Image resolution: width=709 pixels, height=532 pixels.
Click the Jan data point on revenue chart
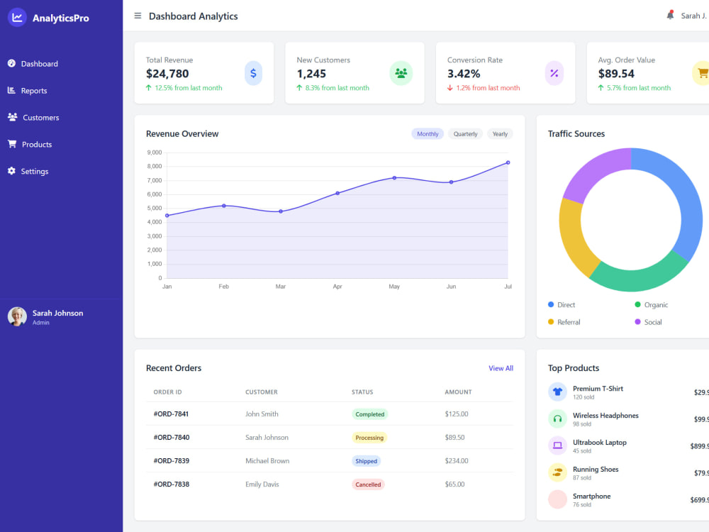click(x=167, y=216)
